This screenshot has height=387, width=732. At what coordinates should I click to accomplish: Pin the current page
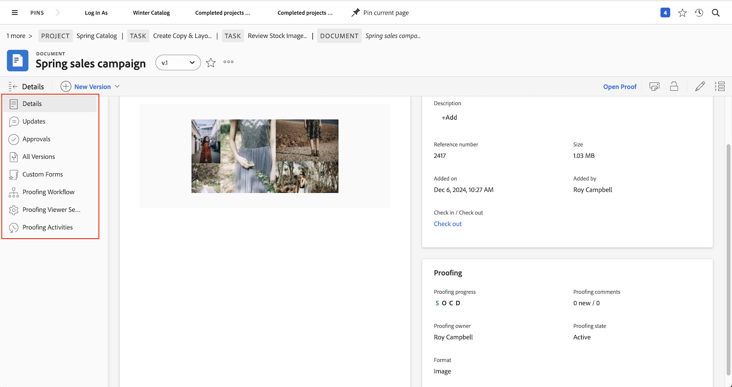click(x=380, y=12)
